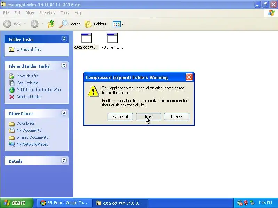Open My Documents in Other Places
The image size is (278, 208).
[x=29, y=130]
